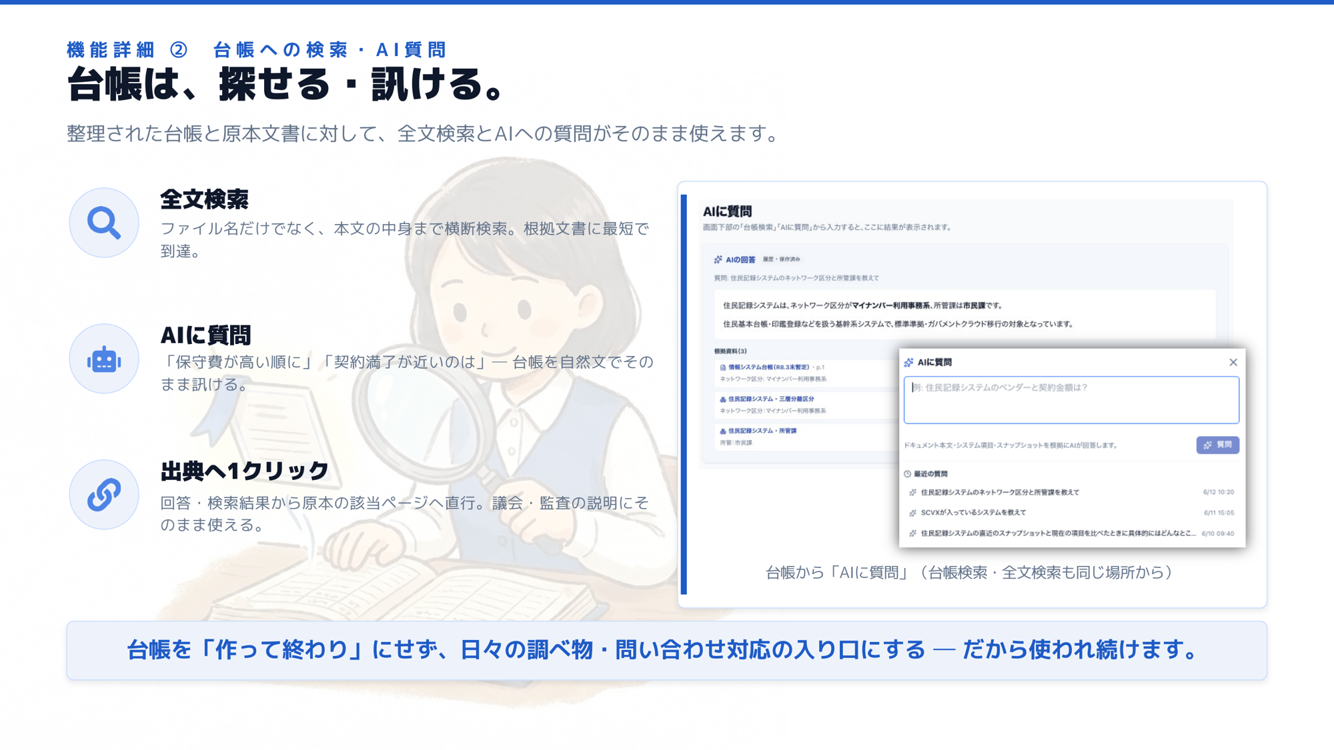Select recent question SCVXが入っているシステムを教えて
Image resolution: width=1334 pixels, height=750 pixels.
click(x=973, y=513)
